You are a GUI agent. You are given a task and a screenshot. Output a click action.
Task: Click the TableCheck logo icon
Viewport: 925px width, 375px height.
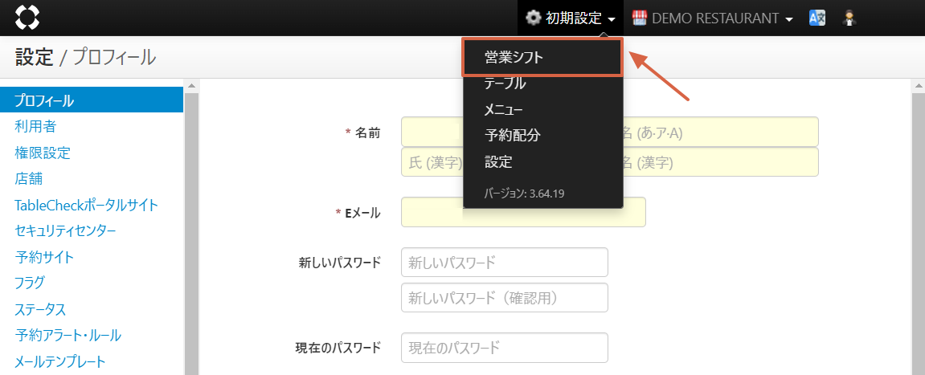tap(27, 18)
